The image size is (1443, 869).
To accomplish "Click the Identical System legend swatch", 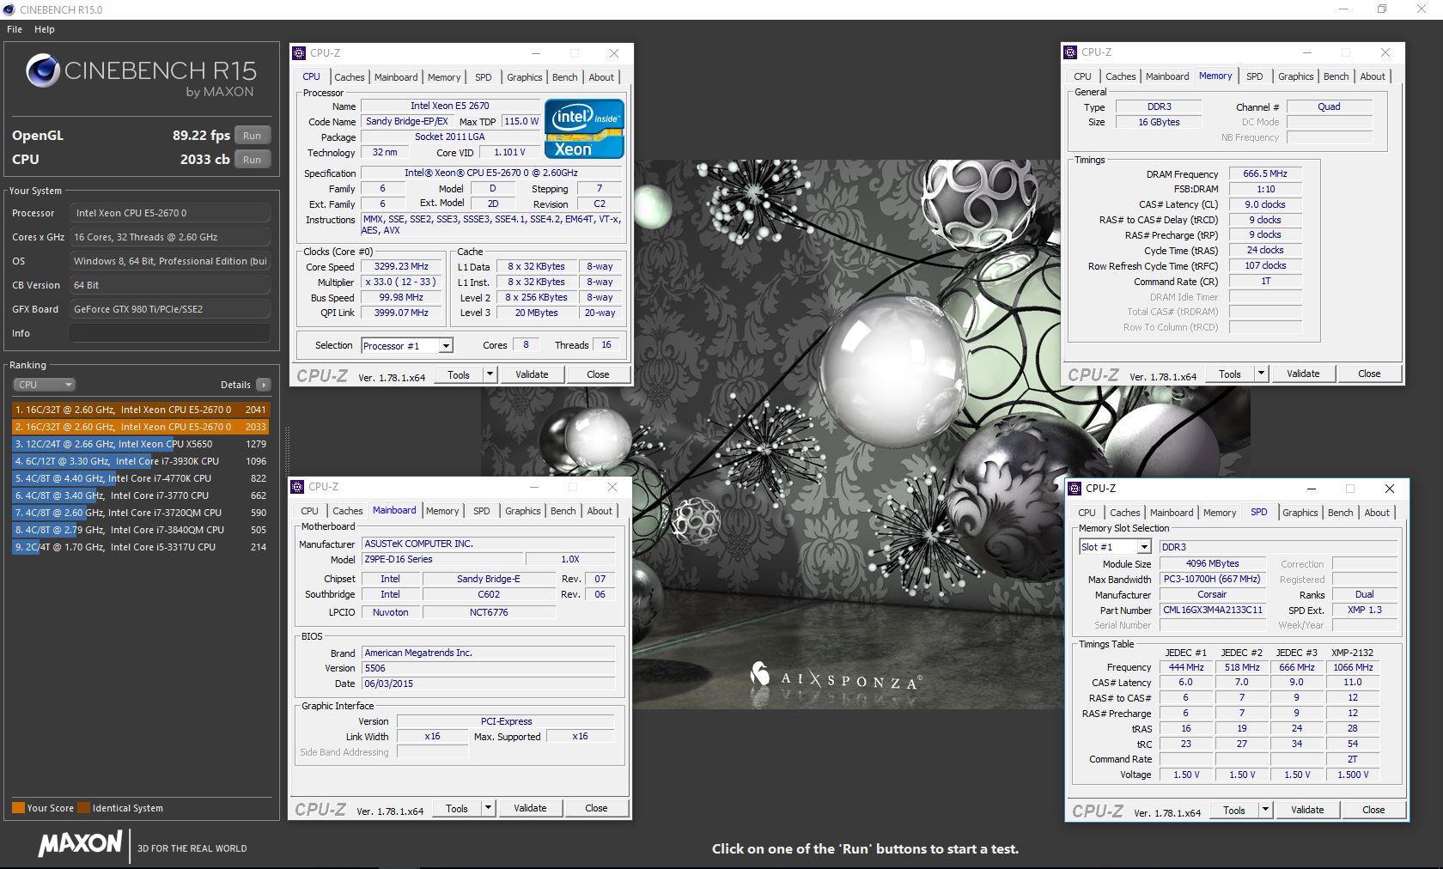I will (x=83, y=808).
